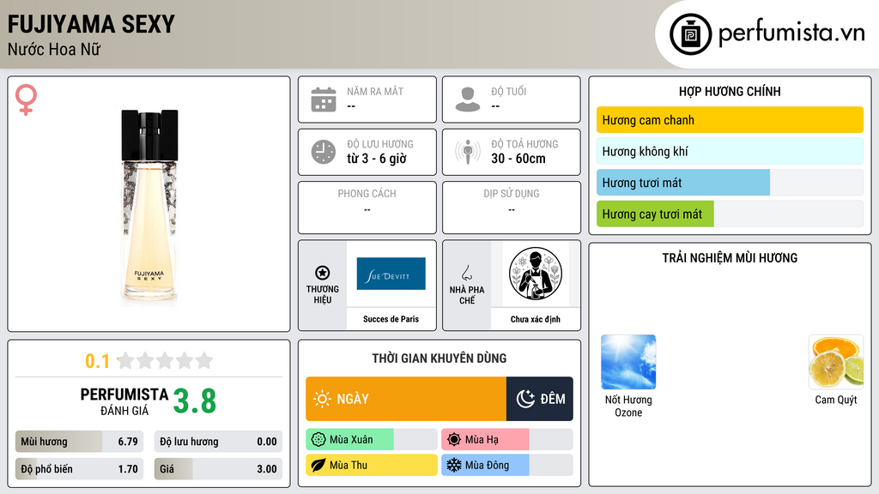Click the sillage radiating person icon

[x=468, y=152]
